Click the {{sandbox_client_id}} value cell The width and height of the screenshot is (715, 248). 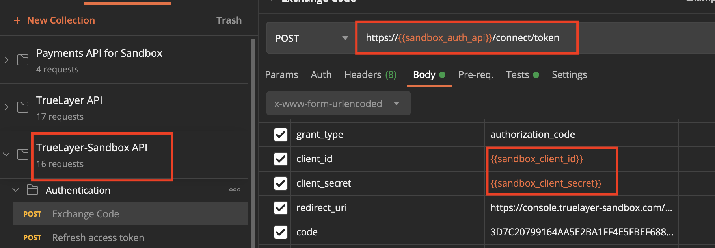click(x=581, y=159)
